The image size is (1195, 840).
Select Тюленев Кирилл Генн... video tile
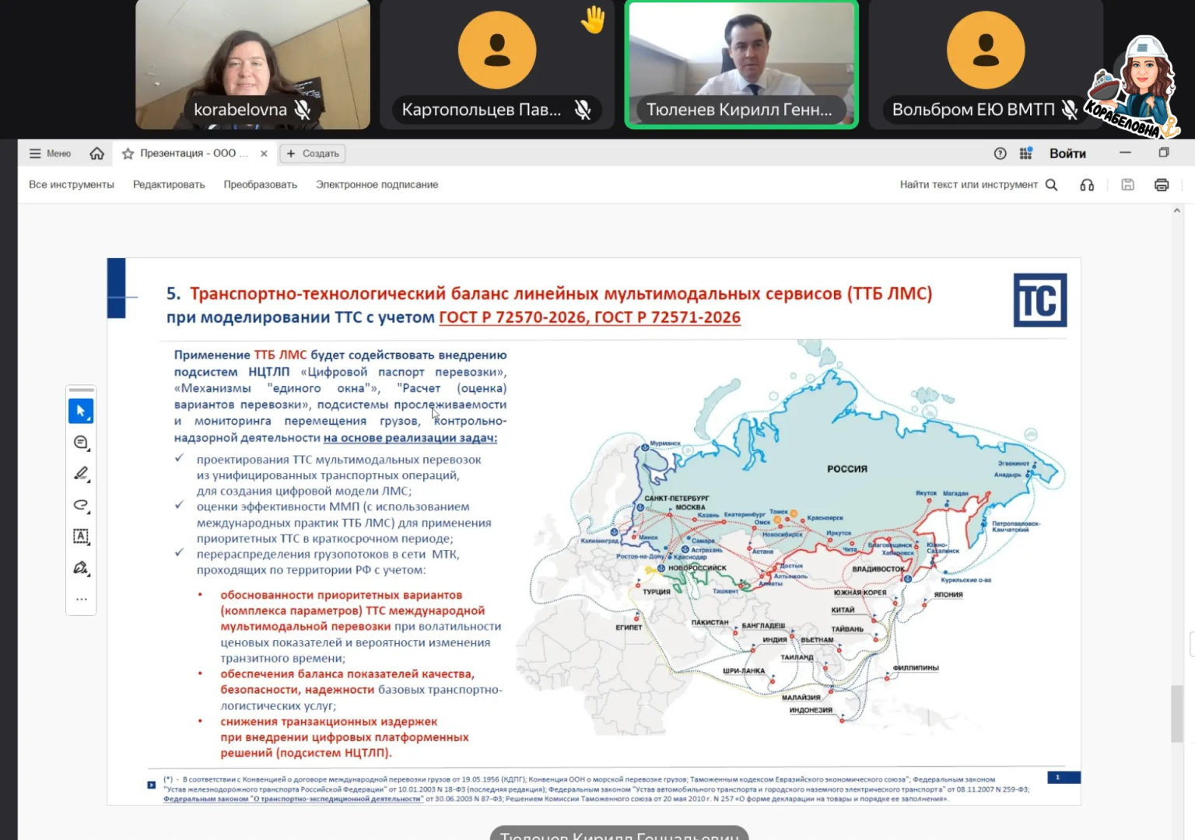pos(741,65)
